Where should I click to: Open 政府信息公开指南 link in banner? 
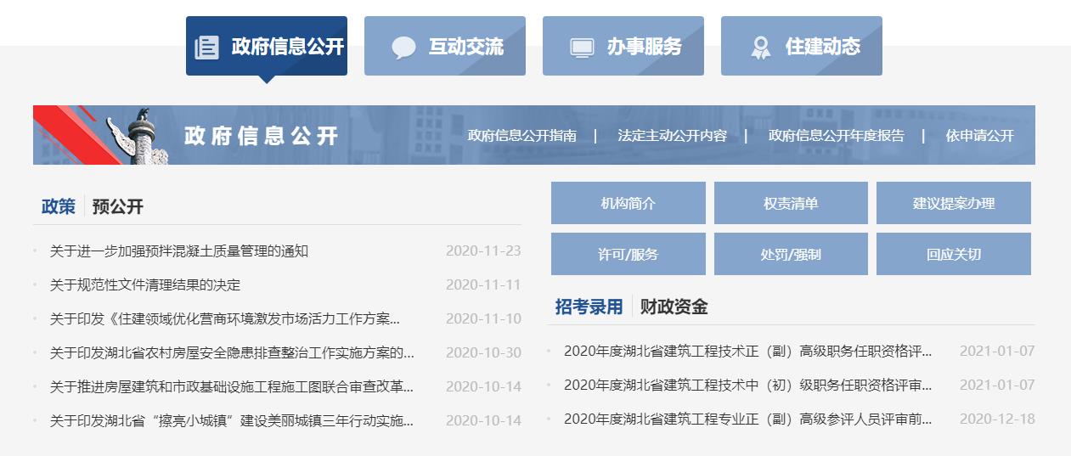521,136
